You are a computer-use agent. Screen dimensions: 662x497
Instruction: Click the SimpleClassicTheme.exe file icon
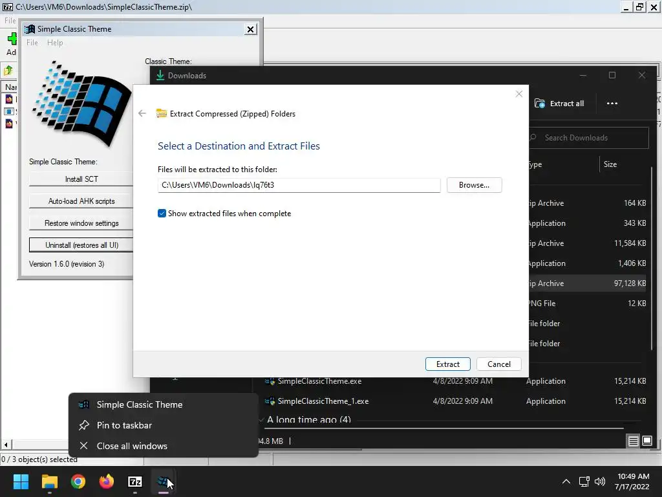[270, 381]
